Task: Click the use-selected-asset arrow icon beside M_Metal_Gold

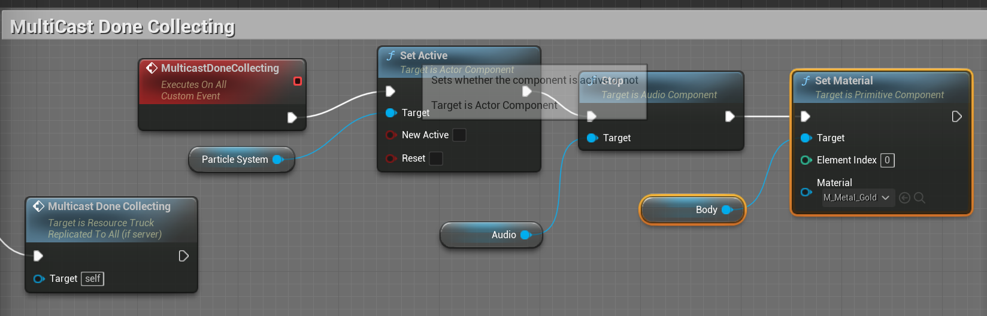Action: (905, 197)
